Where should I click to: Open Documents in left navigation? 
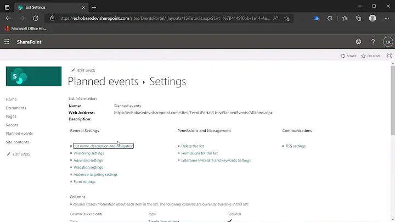tap(16, 108)
